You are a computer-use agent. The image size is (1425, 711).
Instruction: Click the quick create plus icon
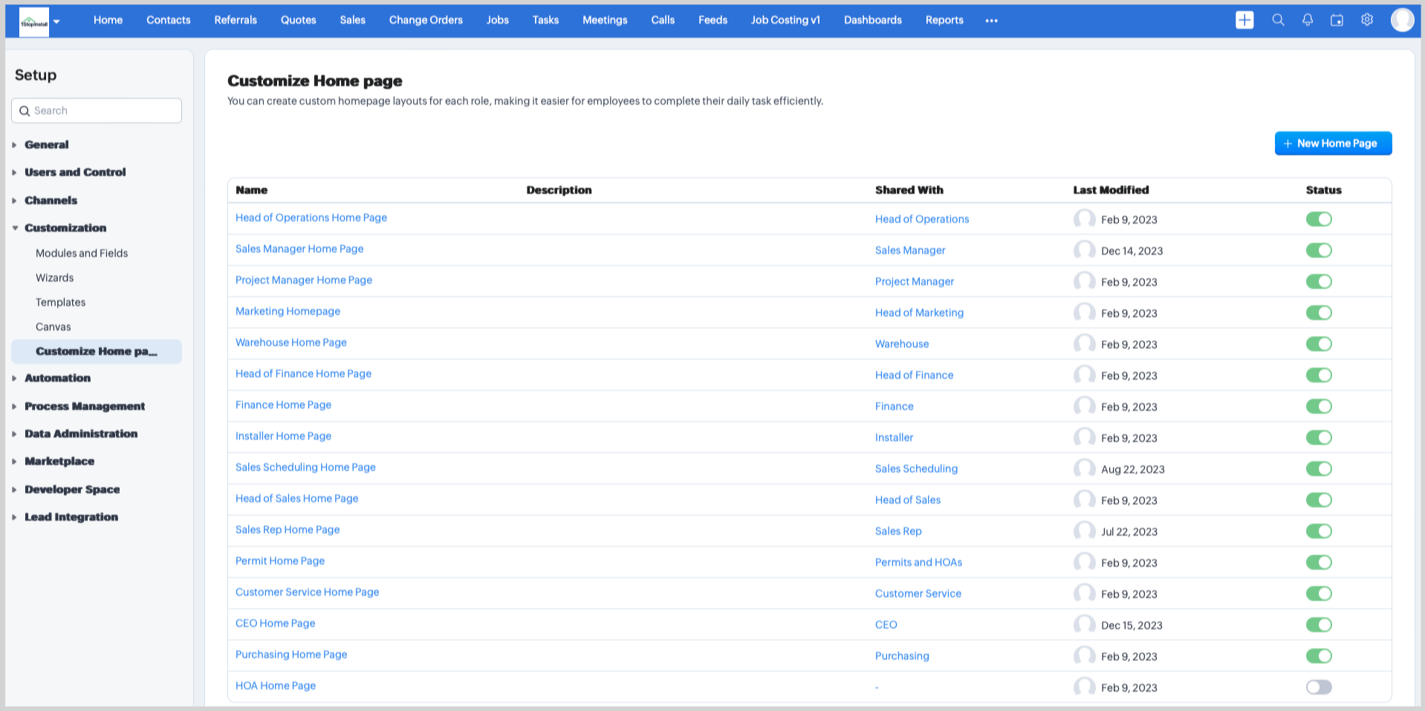(x=1244, y=20)
